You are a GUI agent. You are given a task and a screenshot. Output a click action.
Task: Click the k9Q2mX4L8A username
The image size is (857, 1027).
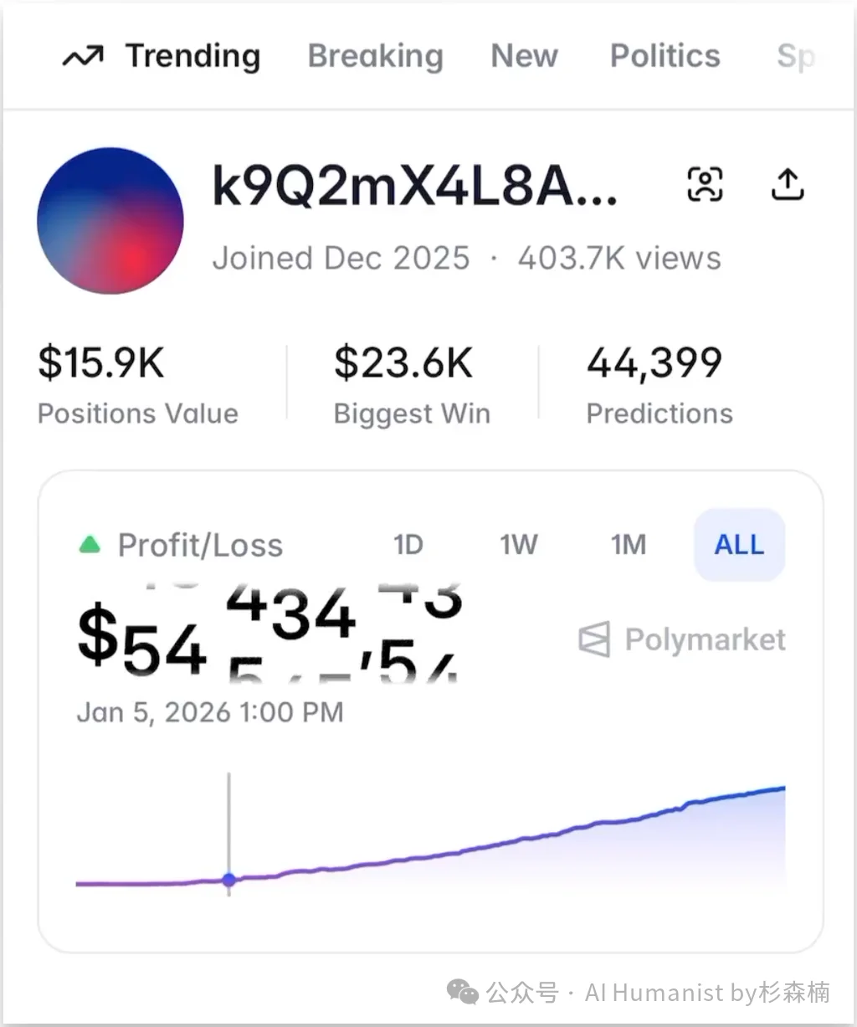click(x=414, y=186)
